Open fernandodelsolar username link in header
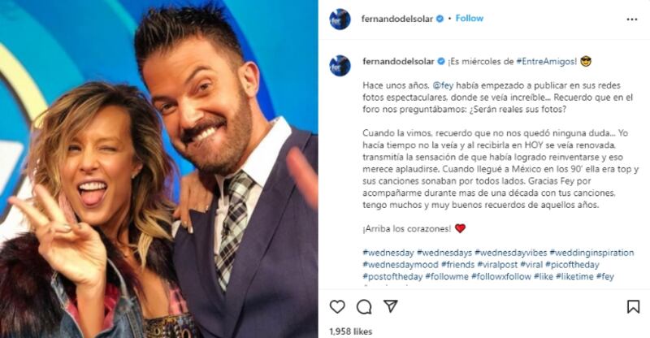The width and height of the screenshot is (650, 338). (397, 19)
